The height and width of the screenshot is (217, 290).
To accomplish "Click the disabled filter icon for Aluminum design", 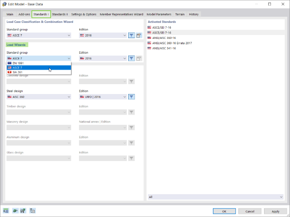I will (x=131, y=143).
